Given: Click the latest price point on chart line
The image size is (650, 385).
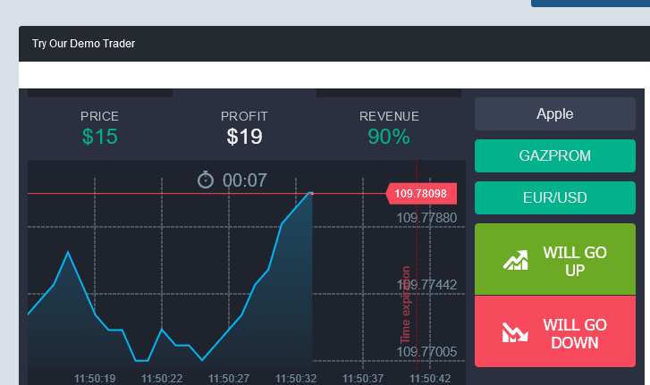Looking at the screenshot, I should [x=311, y=193].
